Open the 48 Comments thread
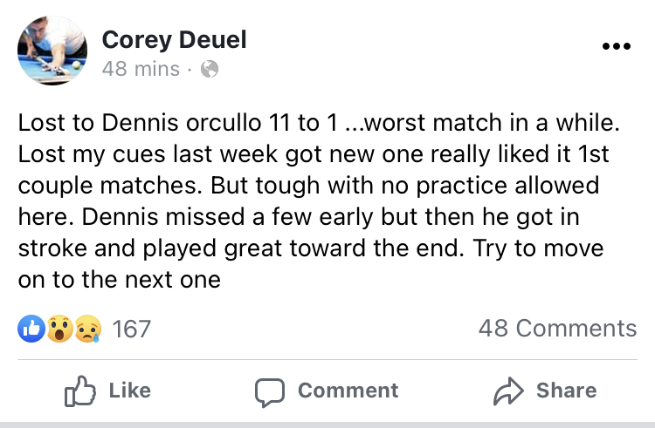 [557, 329]
